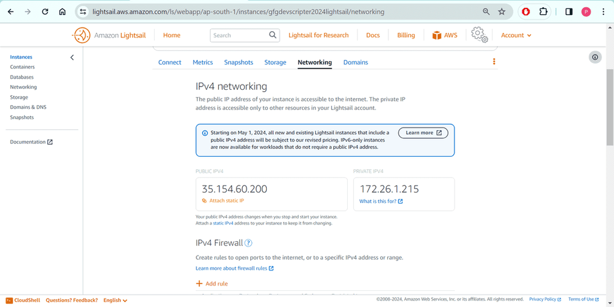This screenshot has width=614, height=307.
Task: Click the Lightsail settings gear icon
Action: 479,35
